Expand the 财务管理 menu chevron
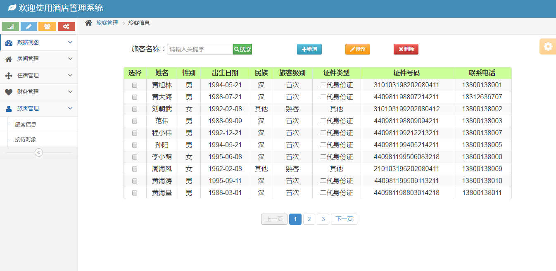Screen dimensions: 556x271 [x=70, y=92]
